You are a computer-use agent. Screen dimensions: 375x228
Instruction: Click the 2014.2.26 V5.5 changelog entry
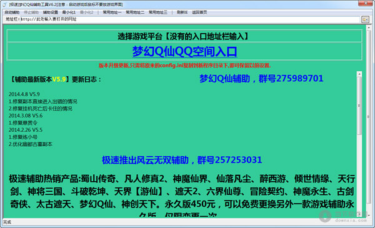point(26,130)
